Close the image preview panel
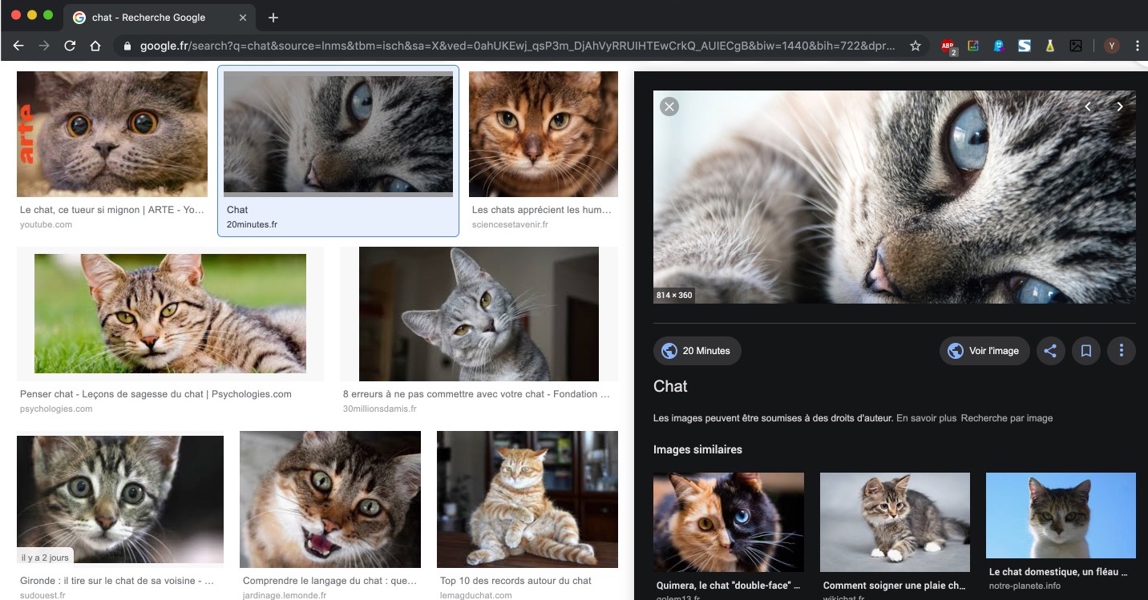 [x=669, y=107]
